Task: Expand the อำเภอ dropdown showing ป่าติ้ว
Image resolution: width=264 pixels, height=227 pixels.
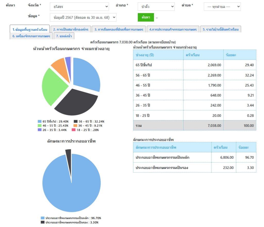Action: 156,7
